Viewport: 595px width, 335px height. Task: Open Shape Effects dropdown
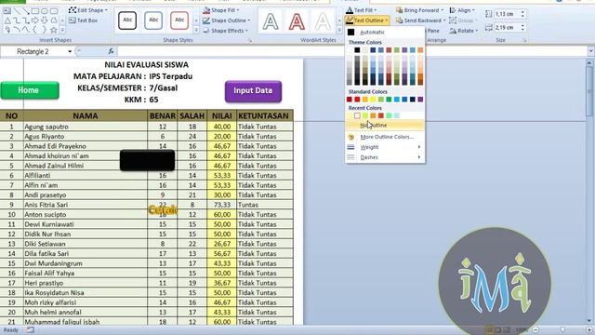pyautogui.click(x=225, y=31)
